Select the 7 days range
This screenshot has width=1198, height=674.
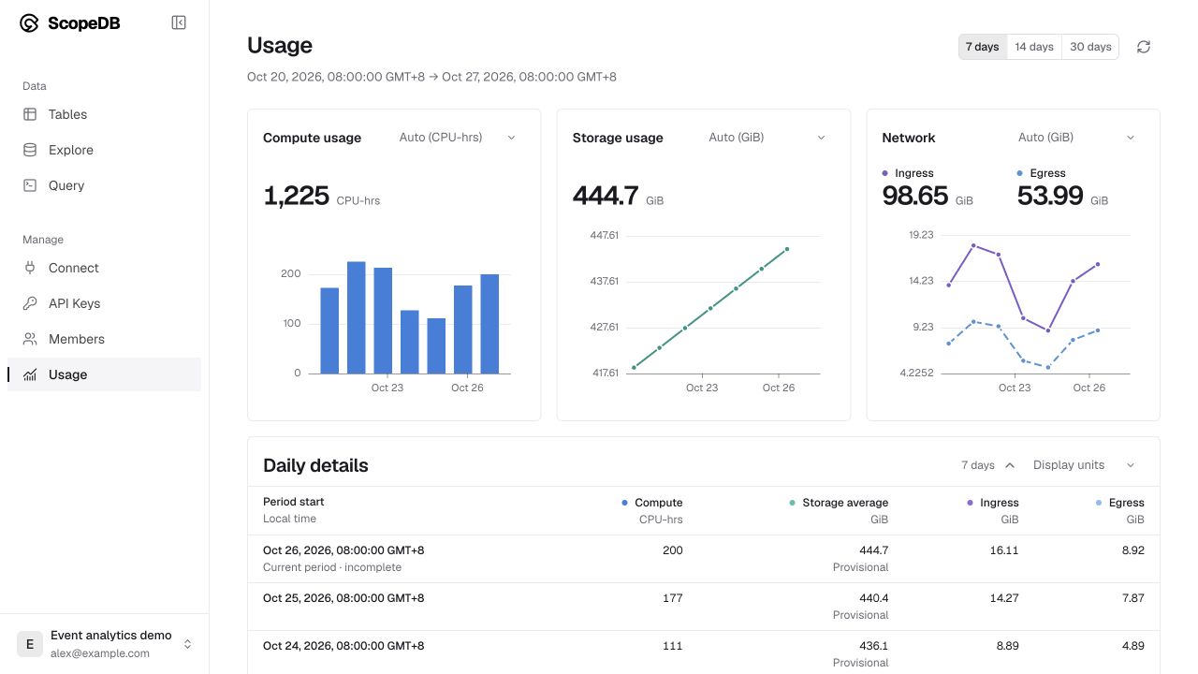983,47
